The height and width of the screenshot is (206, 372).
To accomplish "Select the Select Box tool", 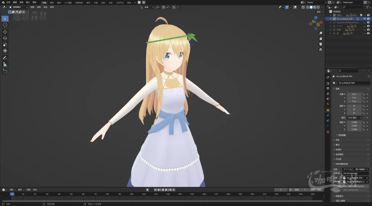I will (x=5, y=19).
